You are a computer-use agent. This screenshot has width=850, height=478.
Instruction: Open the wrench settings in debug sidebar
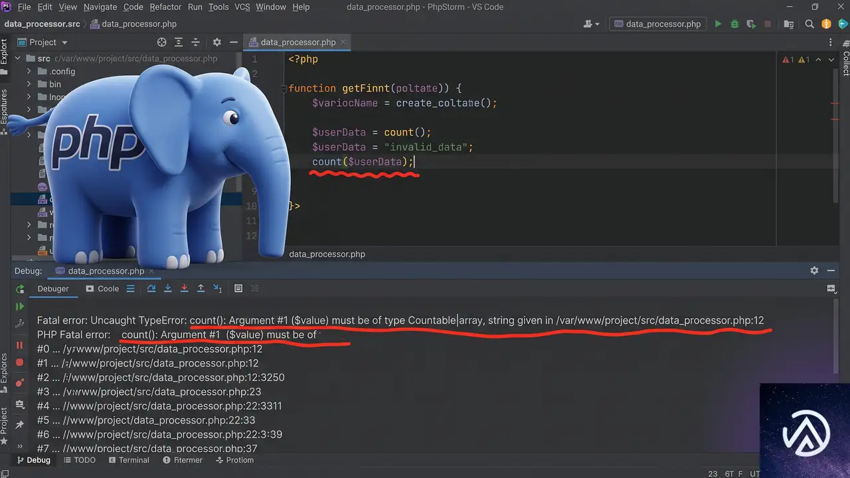(x=20, y=323)
